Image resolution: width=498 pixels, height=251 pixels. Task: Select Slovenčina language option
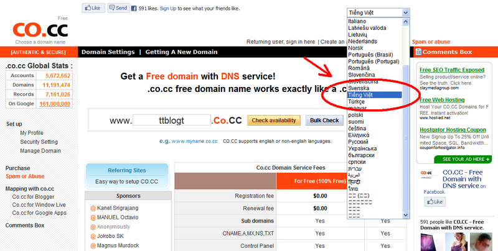pyautogui.click(x=362, y=75)
